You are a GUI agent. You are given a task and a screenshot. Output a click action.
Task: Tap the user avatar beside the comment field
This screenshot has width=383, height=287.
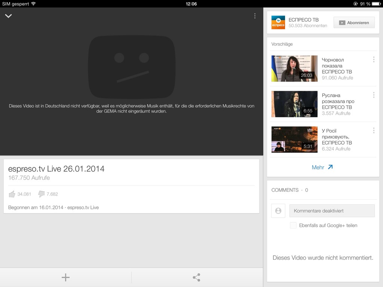pos(278,211)
